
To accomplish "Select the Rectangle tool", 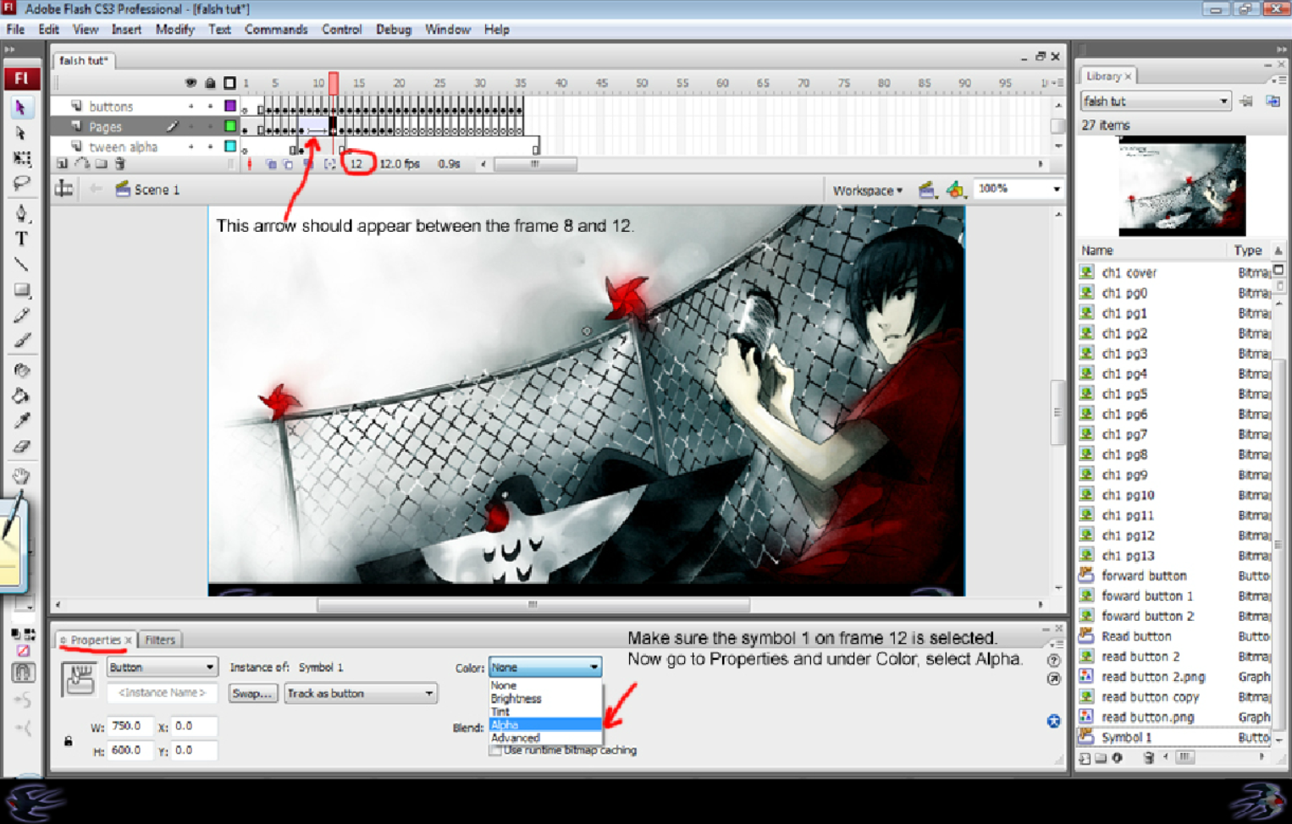I will pos(21,290).
